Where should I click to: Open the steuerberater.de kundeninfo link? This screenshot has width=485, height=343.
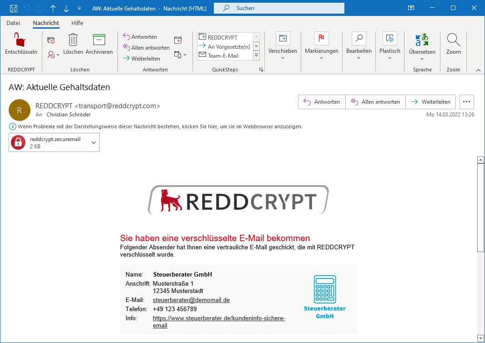click(219, 322)
